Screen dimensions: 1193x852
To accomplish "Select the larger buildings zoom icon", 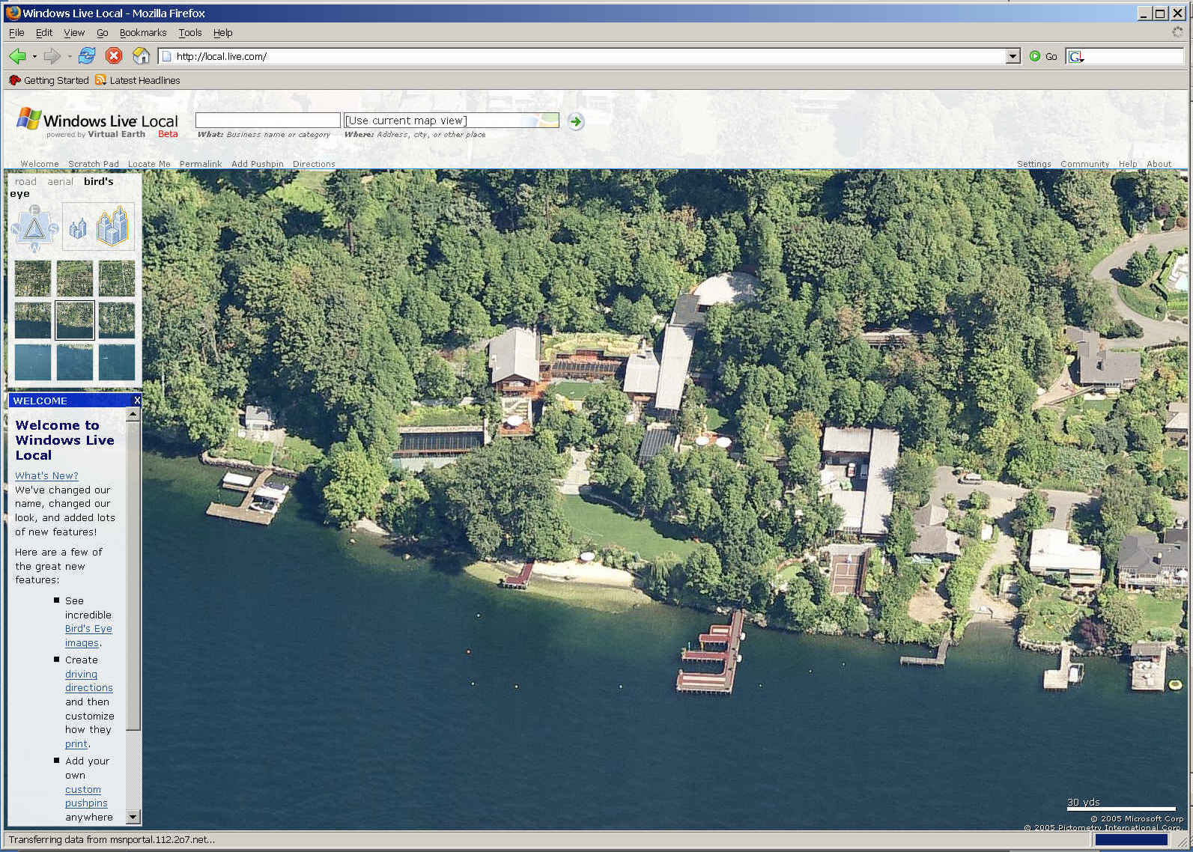I will (x=113, y=226).
